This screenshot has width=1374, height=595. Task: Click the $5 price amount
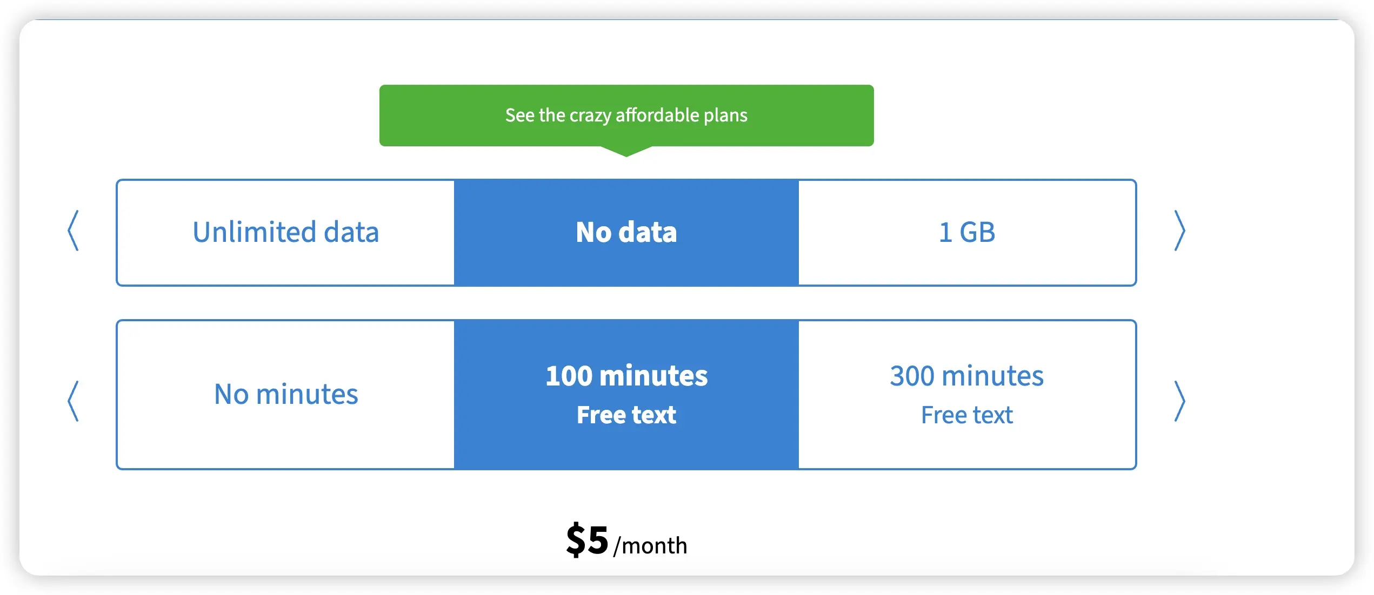587,540
